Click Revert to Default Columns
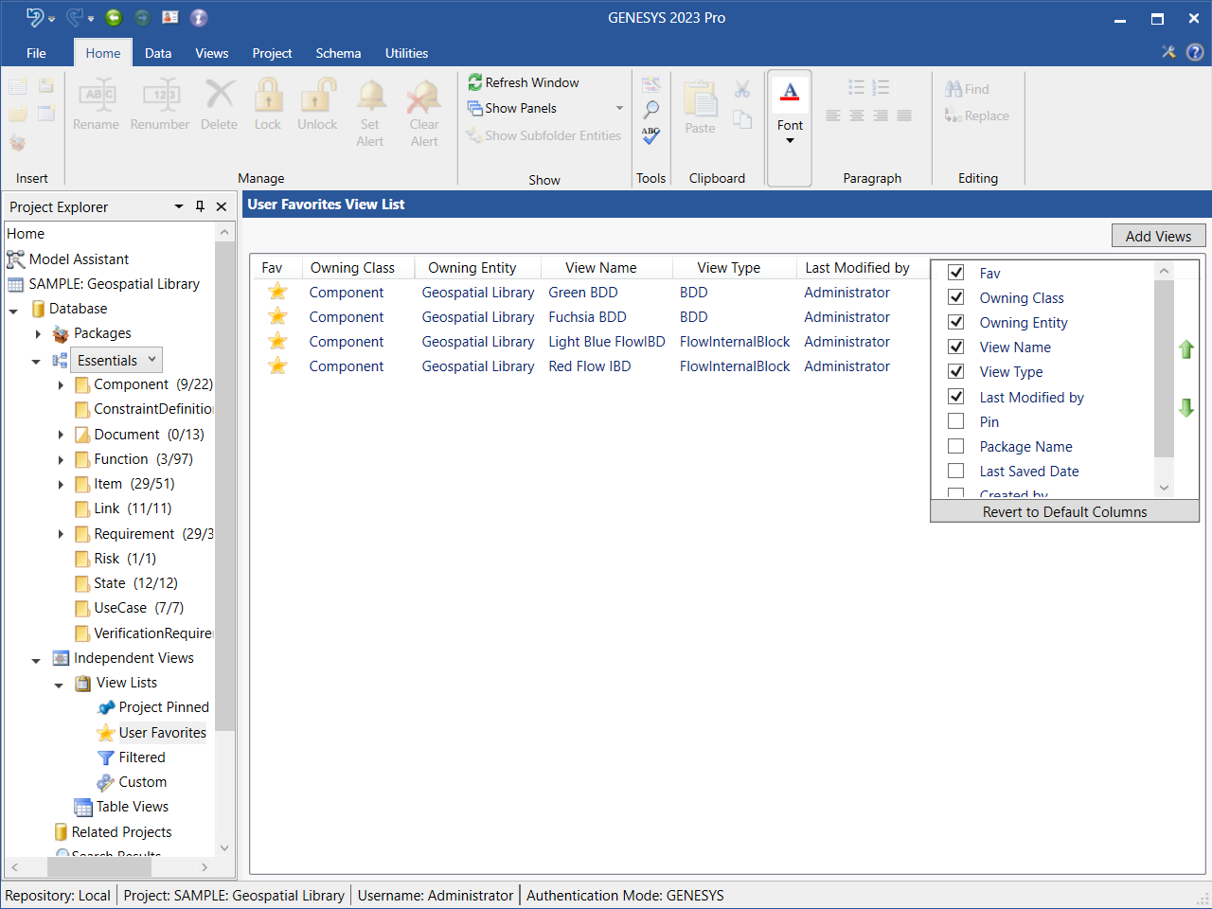The image size is (1212, 909). pyautogui.click(x=1064, y=512)
